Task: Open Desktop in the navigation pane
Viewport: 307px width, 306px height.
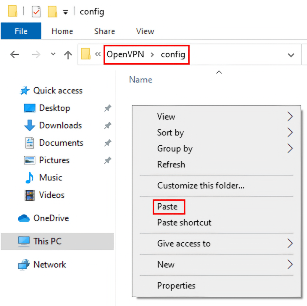Action: (x=55, y=108)
